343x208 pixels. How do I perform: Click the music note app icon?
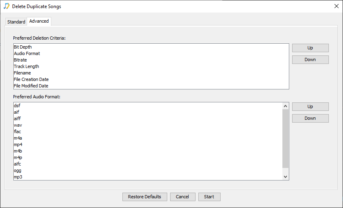click(6, 6)
